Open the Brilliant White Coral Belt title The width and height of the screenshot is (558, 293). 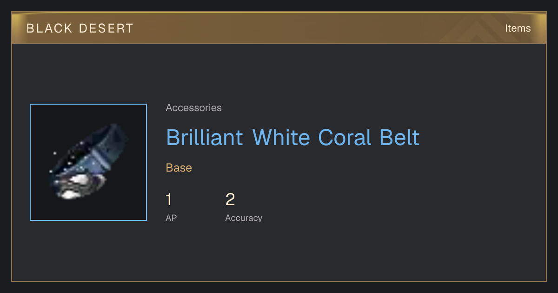coord(292,137)
